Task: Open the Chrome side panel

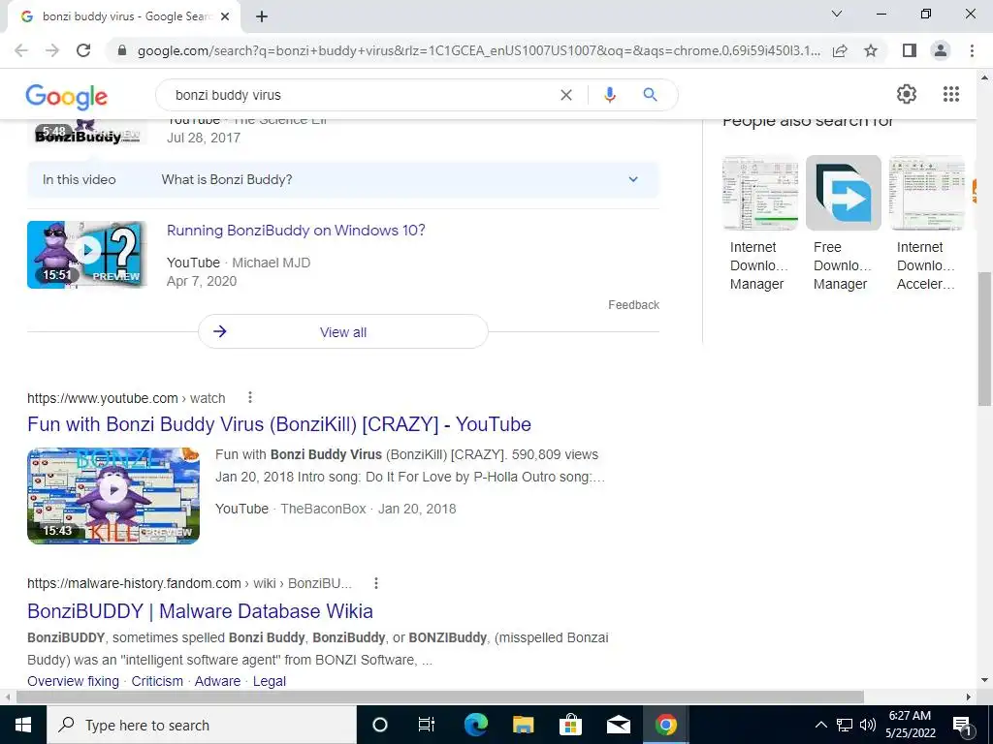Action: (x=910, y=50)
